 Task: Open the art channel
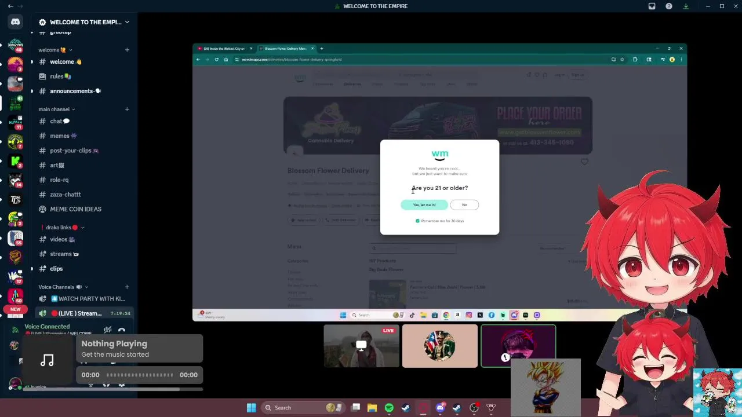(x=84, y=165)
